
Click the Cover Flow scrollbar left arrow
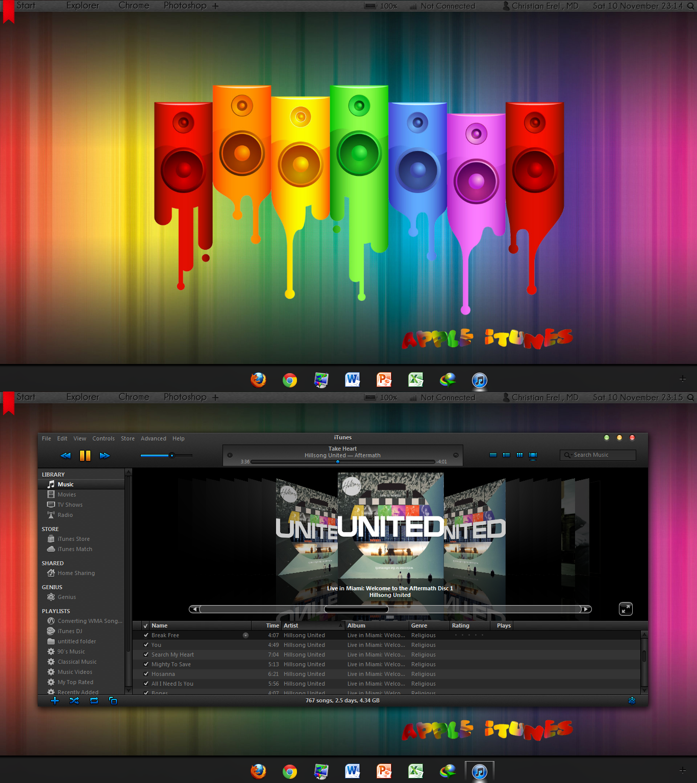[x=194, y=609]
